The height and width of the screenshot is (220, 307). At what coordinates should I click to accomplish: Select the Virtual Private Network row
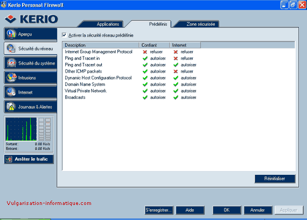(x=179, y=91)
